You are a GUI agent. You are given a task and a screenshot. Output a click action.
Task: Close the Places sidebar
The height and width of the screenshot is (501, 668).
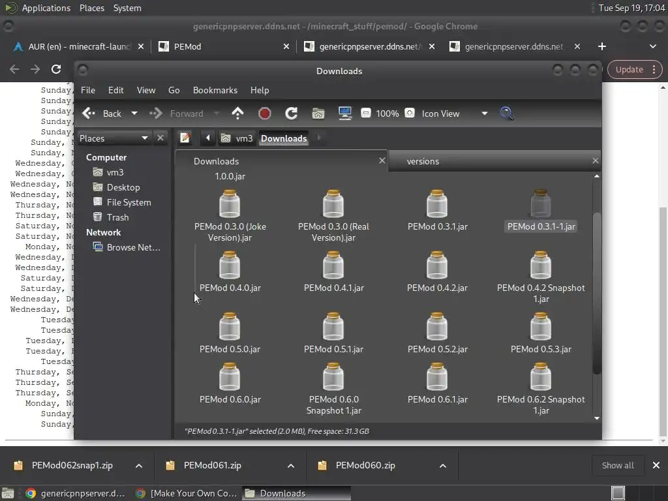click(x=160, y=138)
